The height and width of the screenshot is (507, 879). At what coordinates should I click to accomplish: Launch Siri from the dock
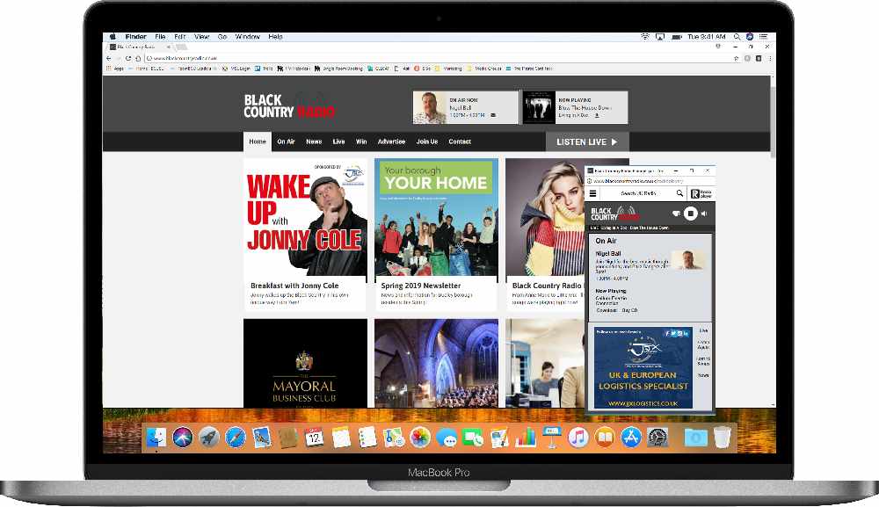tap(182, 438)
